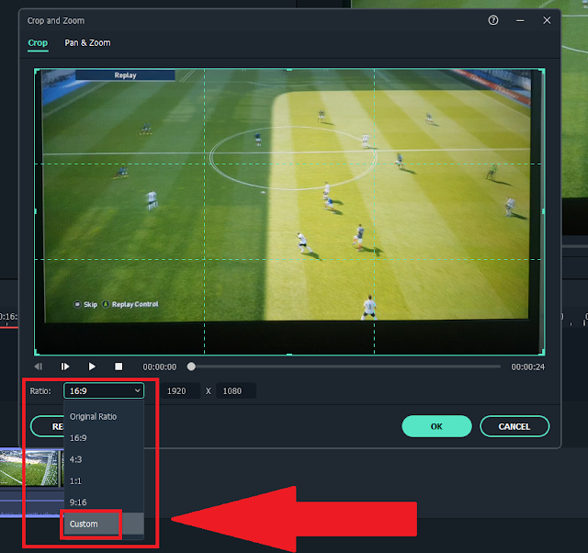Minimize the Crop and Zoom dialog
588x553 pixels.
[520, 20]
